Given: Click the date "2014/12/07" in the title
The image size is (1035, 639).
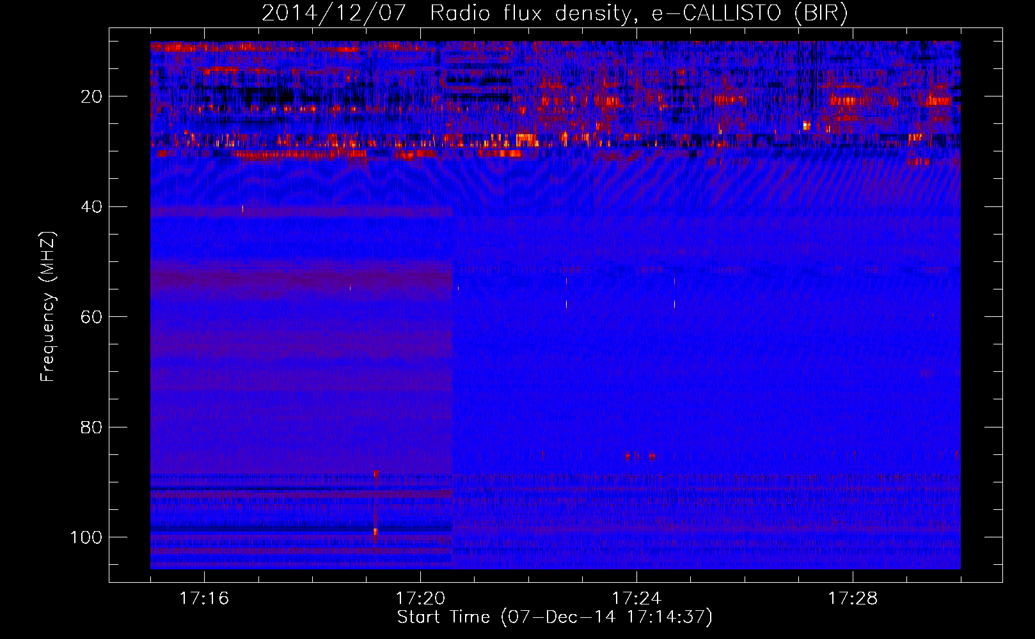Looking at the screenshot, I should pyautogui.click(x=334, y=13).
